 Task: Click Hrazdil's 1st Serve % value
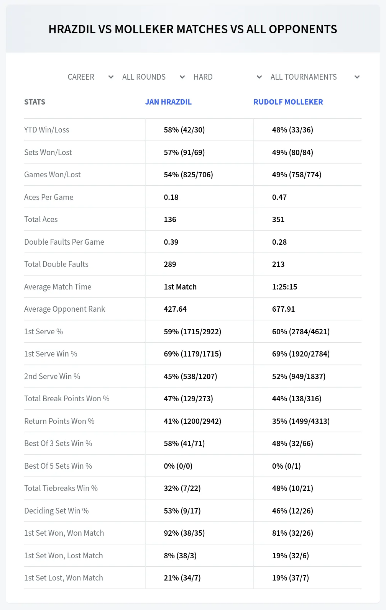(192, 332)
